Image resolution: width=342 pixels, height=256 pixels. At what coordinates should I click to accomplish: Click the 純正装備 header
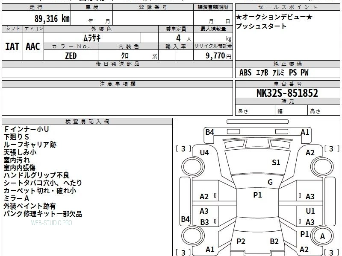tap(287, 64)
